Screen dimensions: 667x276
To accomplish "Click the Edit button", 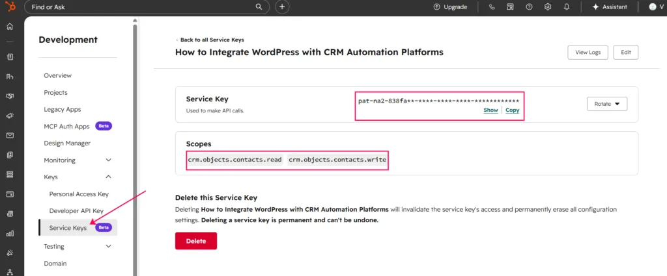I will 626,52.
